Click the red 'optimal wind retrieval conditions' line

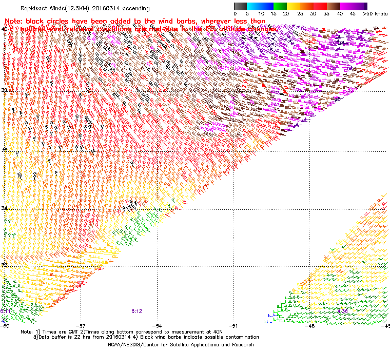pos(149,29)
